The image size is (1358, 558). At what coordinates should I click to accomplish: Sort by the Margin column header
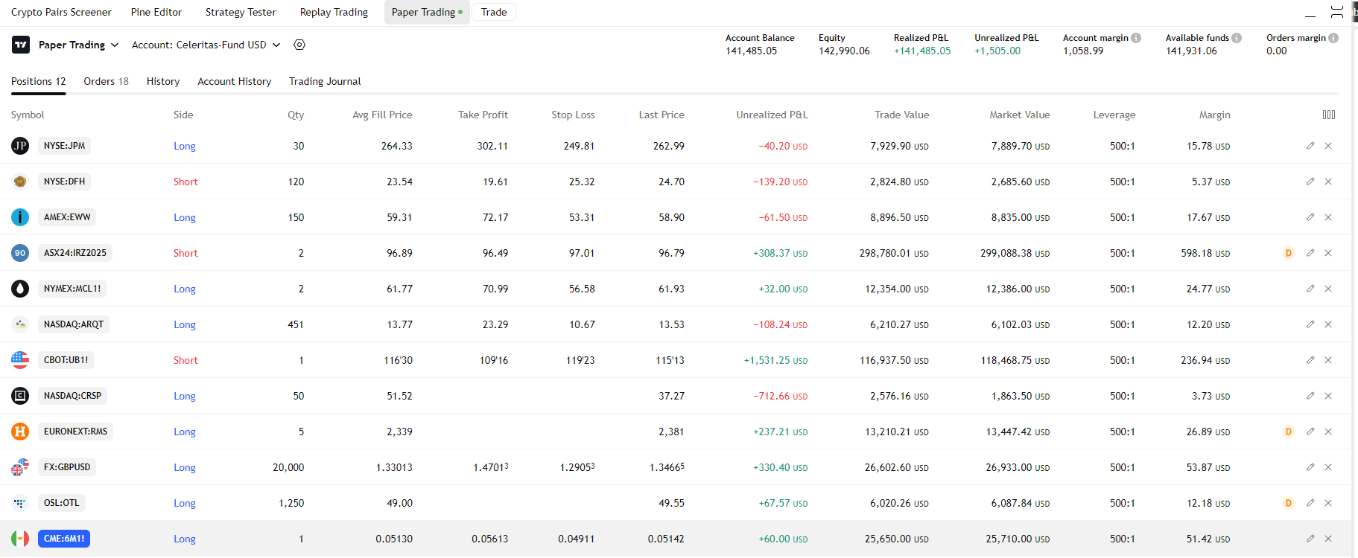point(1214,115)
